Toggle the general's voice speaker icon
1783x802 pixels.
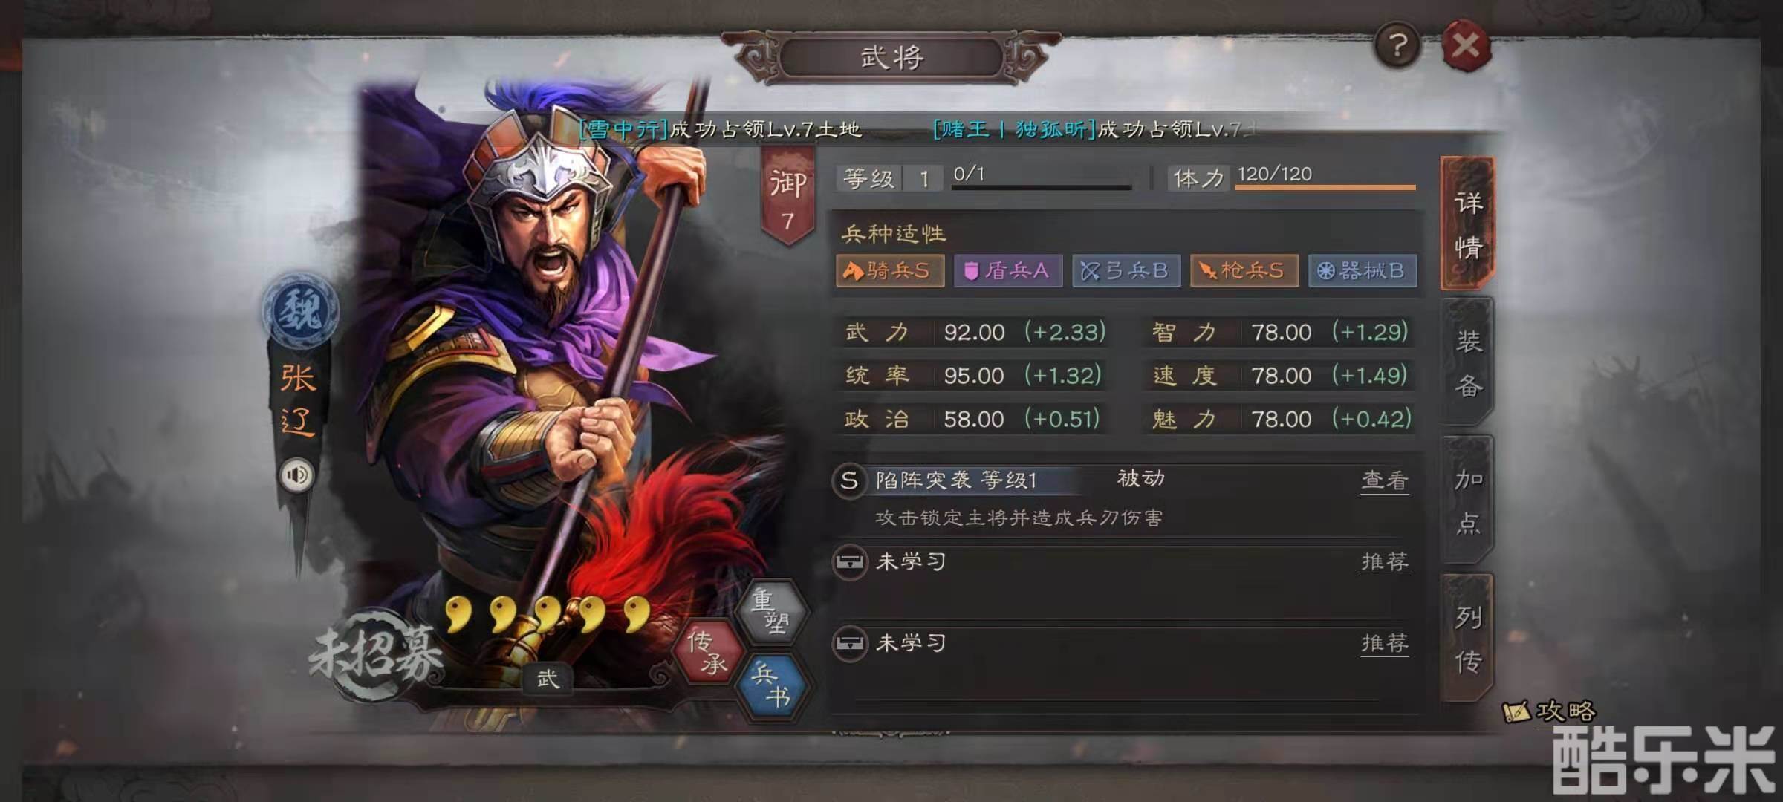tap(297, 475)
